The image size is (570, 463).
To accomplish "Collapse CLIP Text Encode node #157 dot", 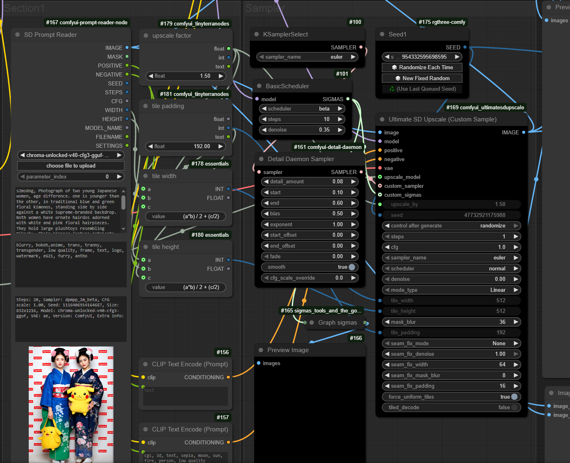I will [145, 429].
